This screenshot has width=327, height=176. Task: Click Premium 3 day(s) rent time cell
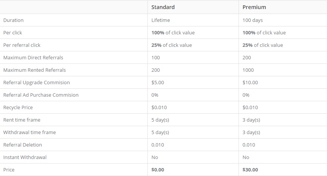251,120
